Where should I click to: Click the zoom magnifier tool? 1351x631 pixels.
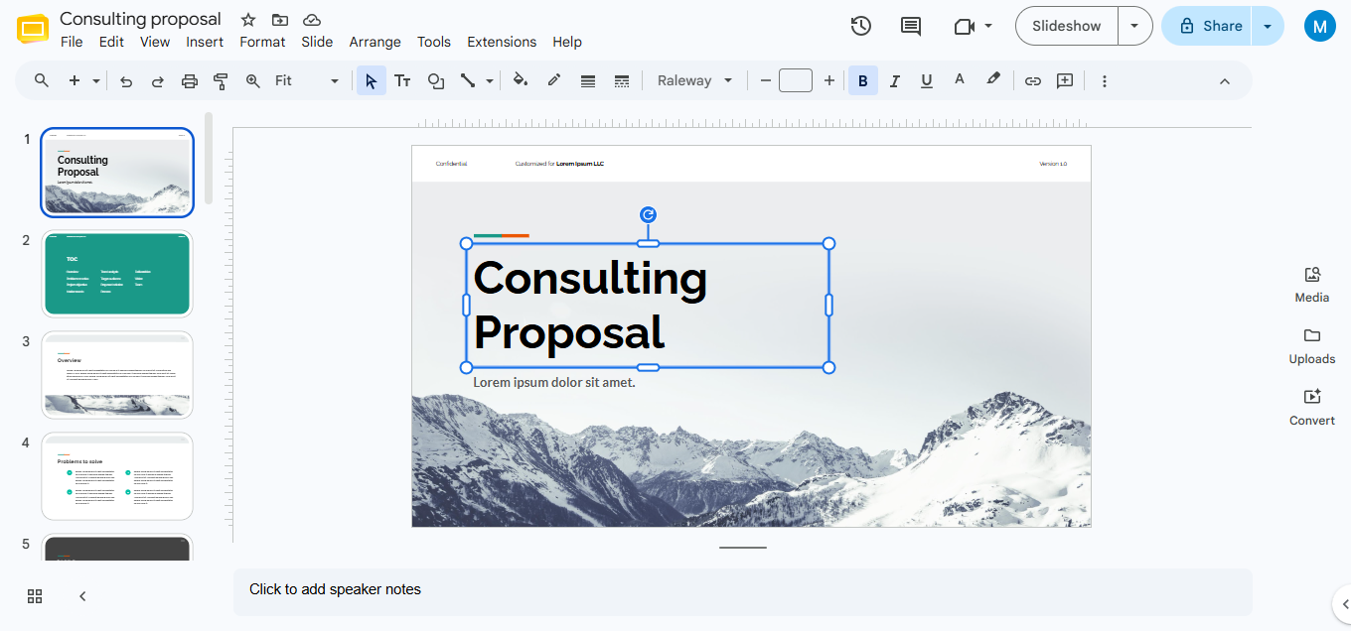pyautogui.click(x=253, y=81)
